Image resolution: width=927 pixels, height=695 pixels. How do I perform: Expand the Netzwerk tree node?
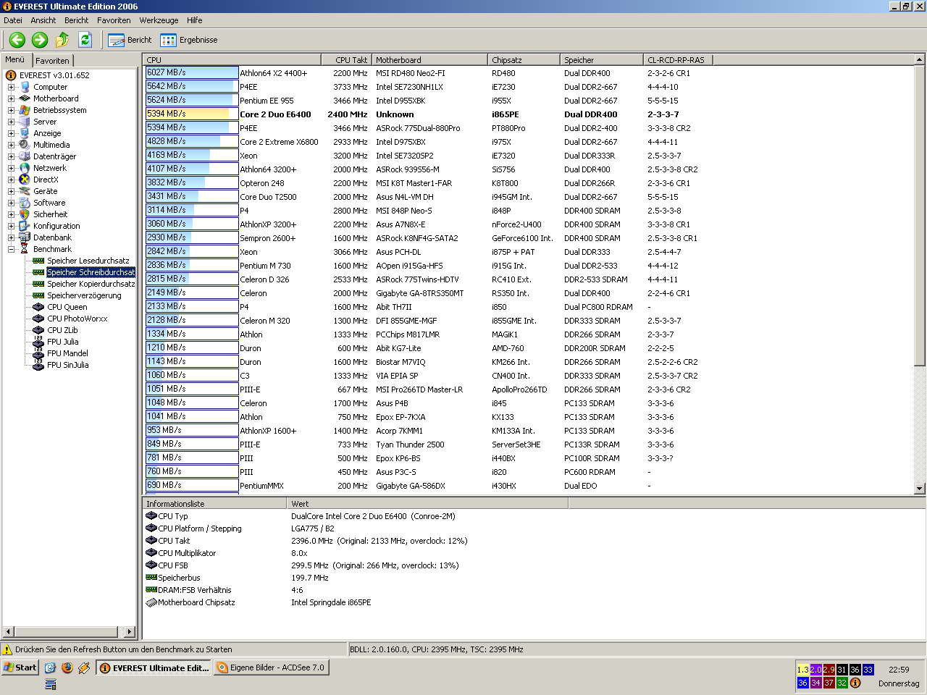[11, 168]
